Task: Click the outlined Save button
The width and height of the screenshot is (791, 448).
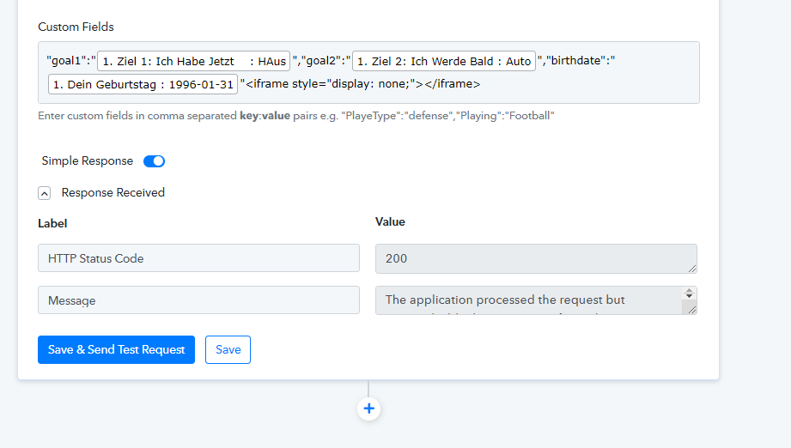Action: point(228,350)
